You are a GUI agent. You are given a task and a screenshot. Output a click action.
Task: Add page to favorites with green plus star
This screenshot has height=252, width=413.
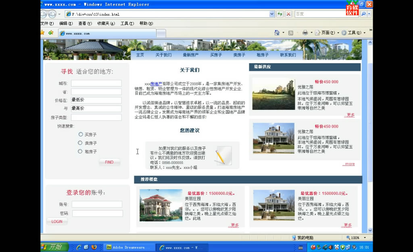click(51, 33)
